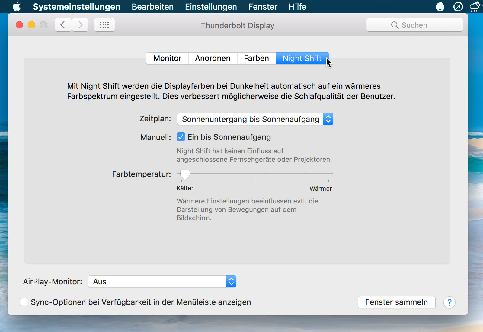Go forward with the right chevron button
Viewport: 483px width, 332px height.
80,25
